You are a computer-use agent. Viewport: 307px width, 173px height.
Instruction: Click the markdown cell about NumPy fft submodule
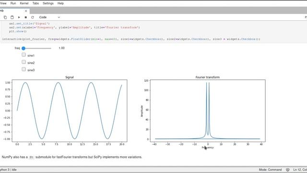pos(72,157)
